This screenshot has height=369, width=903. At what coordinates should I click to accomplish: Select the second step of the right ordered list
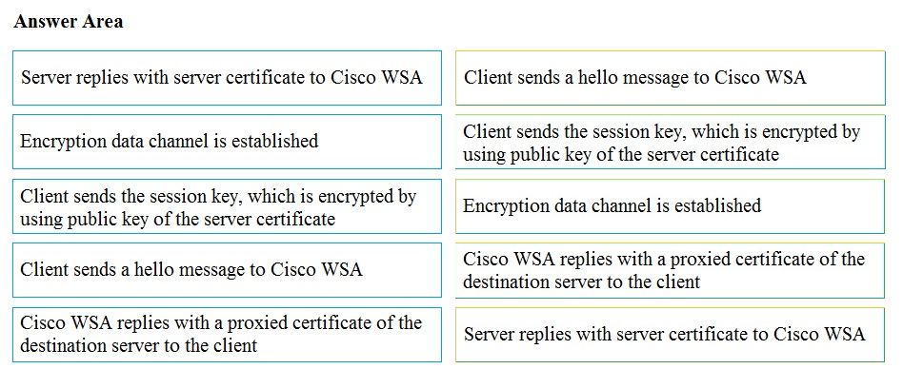coord(671,142)
